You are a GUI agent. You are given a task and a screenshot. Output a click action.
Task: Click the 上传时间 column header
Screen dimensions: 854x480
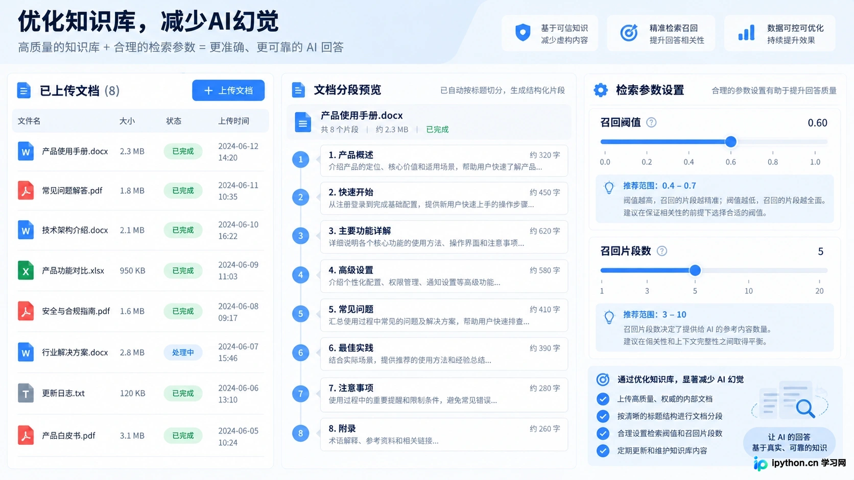click(x=234, y=121)
